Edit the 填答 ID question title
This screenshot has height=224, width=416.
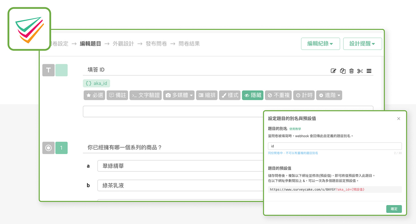coord(333,71)
